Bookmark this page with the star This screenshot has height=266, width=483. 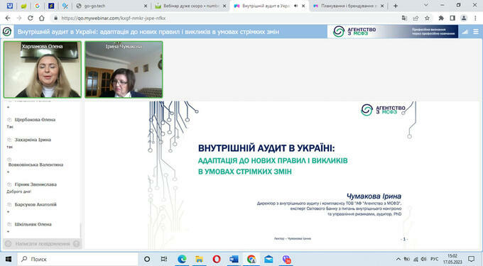pyautogui.click(x=427, y=18)
